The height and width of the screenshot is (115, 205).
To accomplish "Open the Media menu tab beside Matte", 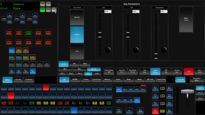I will click(x=139, y=80).
